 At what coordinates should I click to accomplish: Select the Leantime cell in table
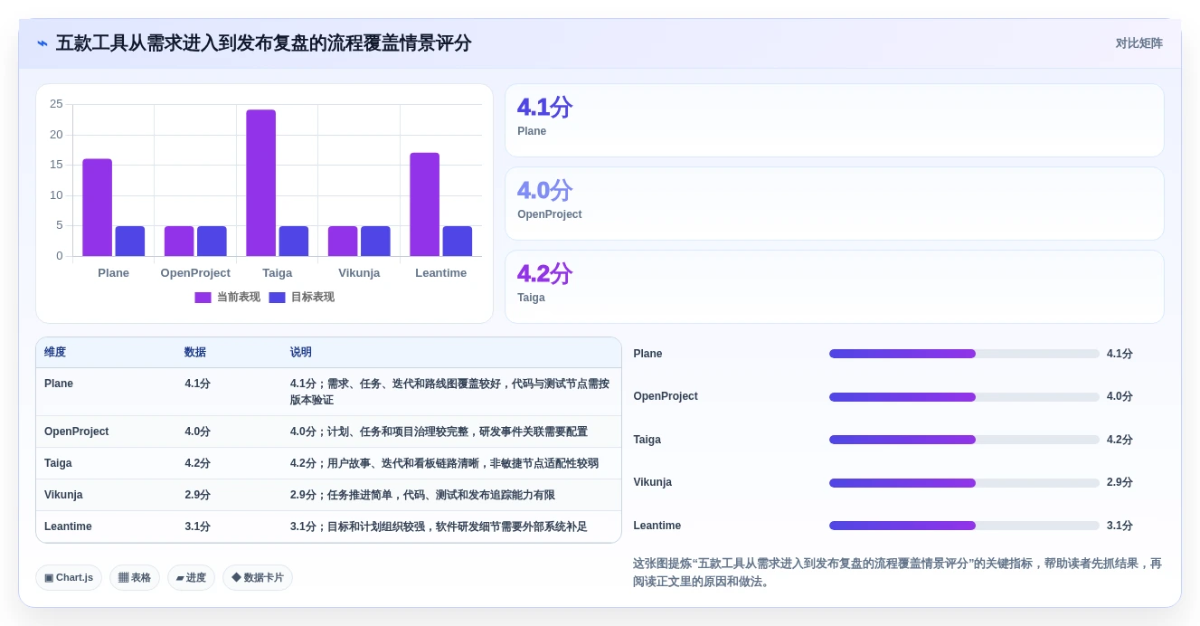tap(68, 526)
